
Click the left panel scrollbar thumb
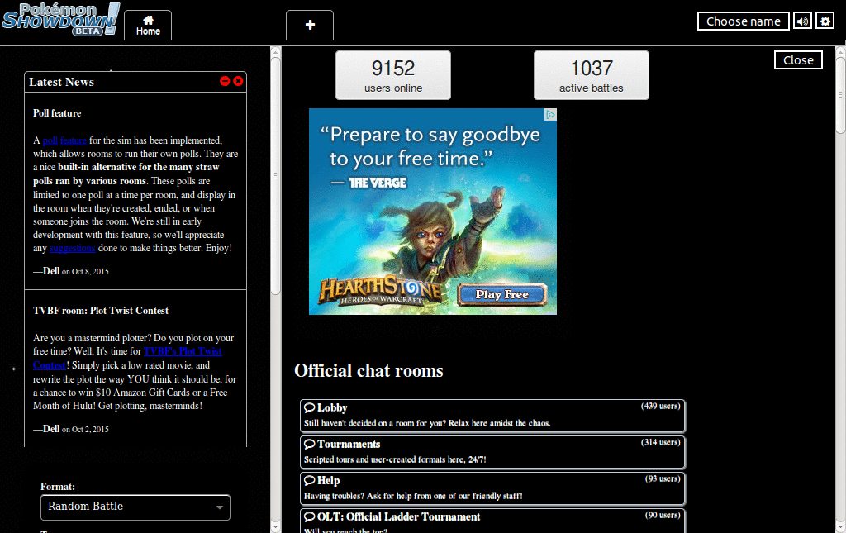click(276, 176)
